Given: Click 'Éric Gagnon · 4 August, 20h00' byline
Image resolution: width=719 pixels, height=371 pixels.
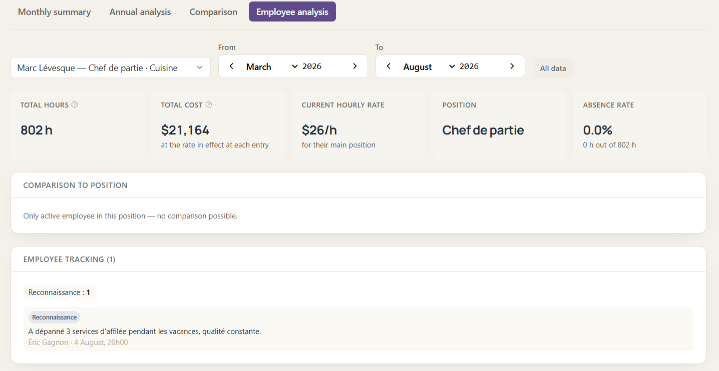Looking at the screenshot, I should pyautogui.click(x=78, y=342).
